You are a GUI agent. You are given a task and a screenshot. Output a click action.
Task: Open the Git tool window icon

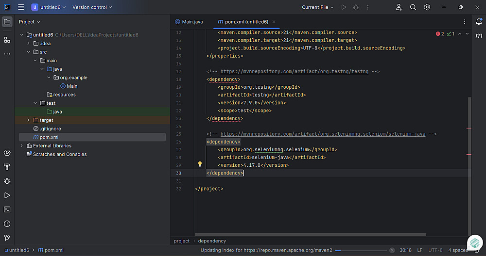pyautogui.click(x=7, y=238)
